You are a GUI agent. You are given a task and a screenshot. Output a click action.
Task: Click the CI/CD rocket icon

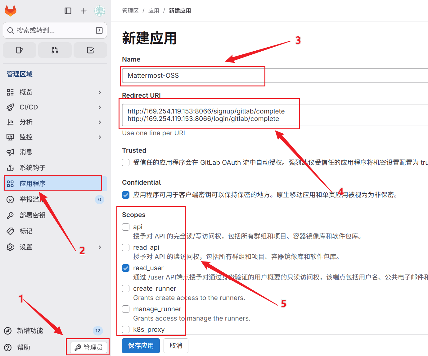click(x=10, y=107)
